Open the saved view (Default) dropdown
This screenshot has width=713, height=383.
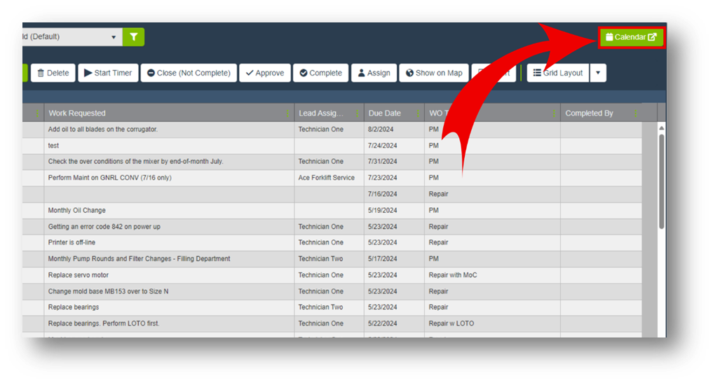(70, 37)
